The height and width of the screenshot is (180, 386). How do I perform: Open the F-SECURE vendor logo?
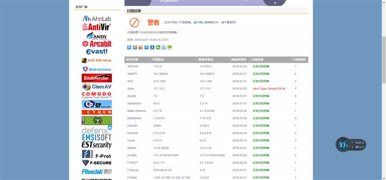(97, 163)
